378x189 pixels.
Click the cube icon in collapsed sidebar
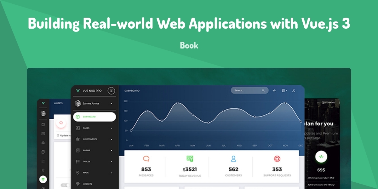tap(43, 124)
